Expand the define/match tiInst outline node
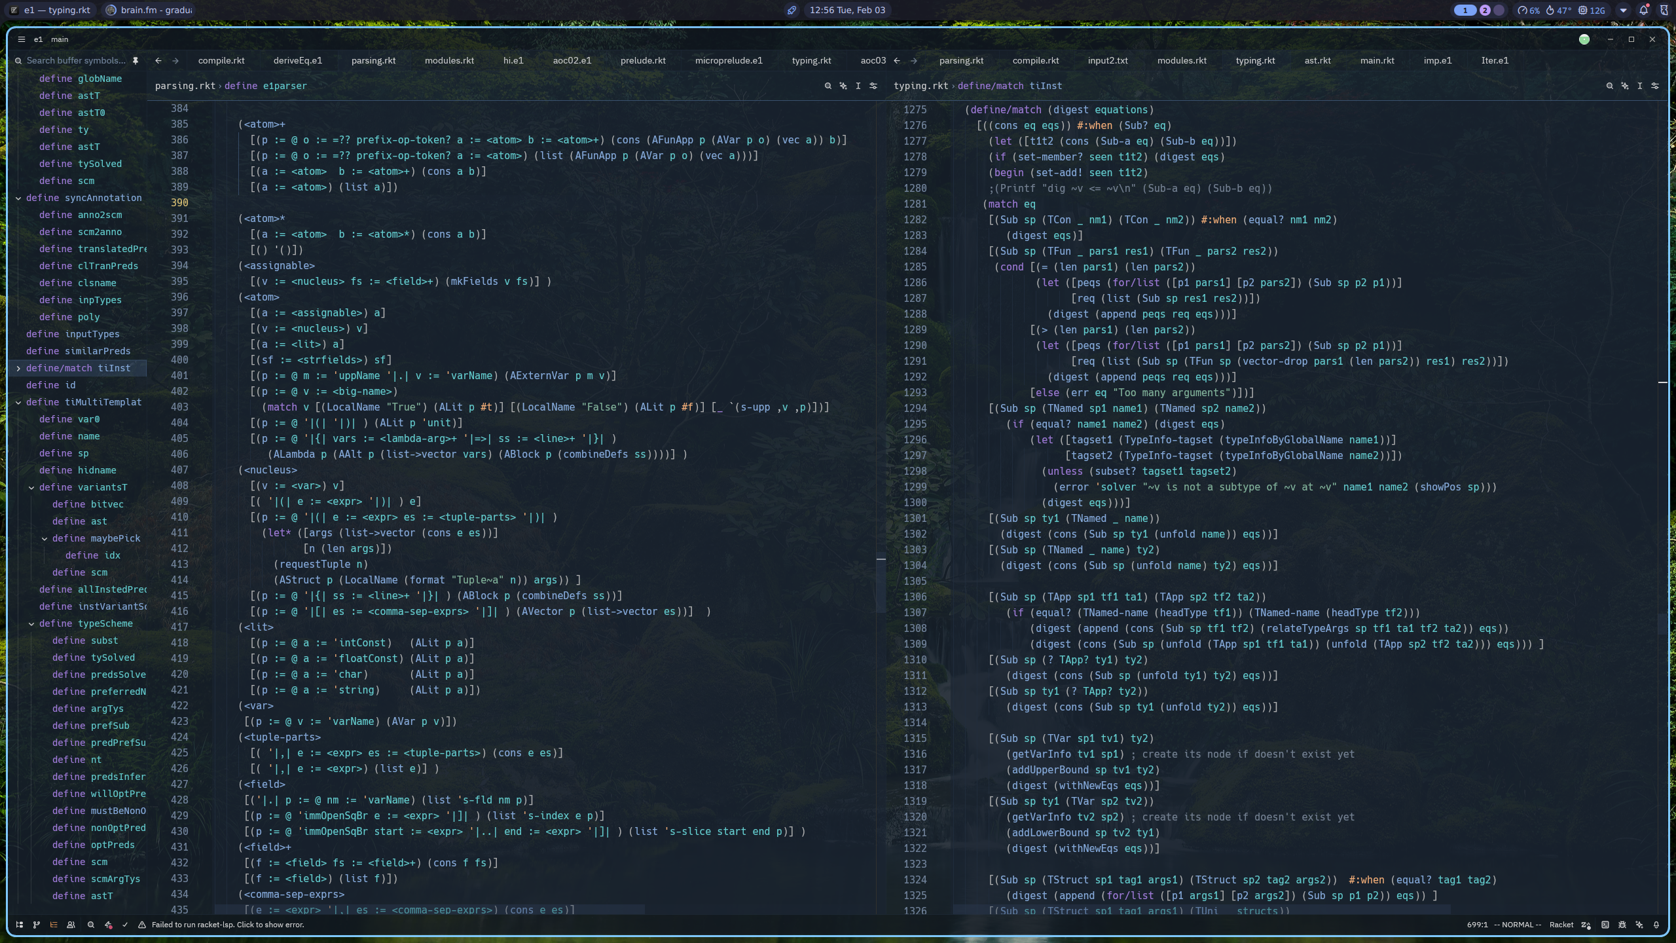The image size is (1676, 943). pos(18,368)
